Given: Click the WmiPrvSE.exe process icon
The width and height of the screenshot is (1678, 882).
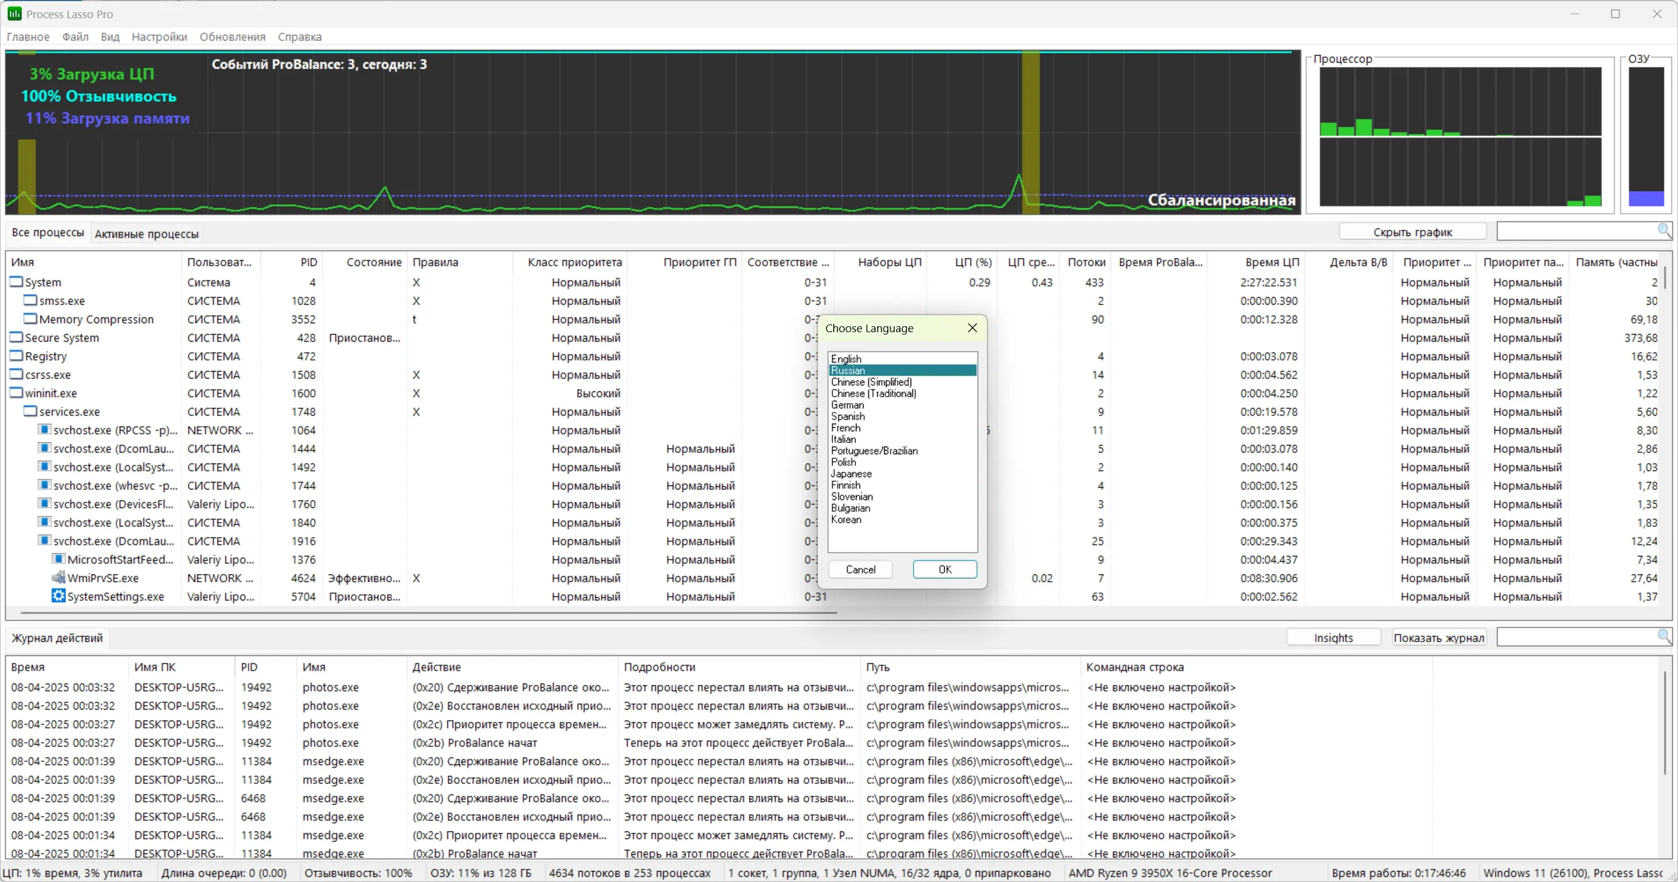Looking at the screenshot, I should tap(59, 578).
